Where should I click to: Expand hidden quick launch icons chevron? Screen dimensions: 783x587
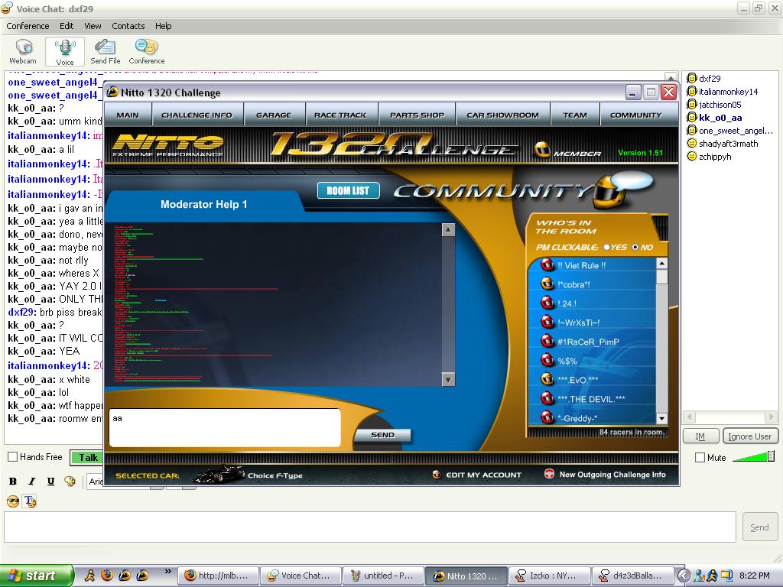coord(167,572)
